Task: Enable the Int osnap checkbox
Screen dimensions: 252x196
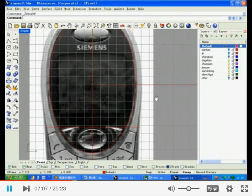Action: 81,167
